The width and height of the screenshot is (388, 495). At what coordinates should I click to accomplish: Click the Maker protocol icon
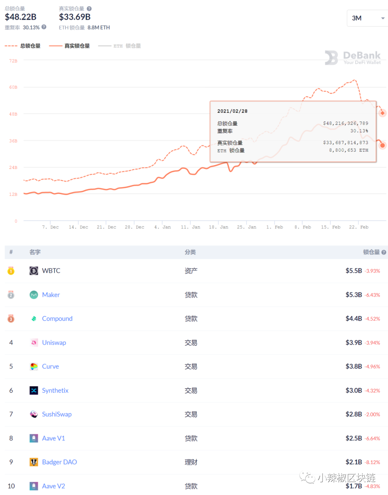[33, 295]
